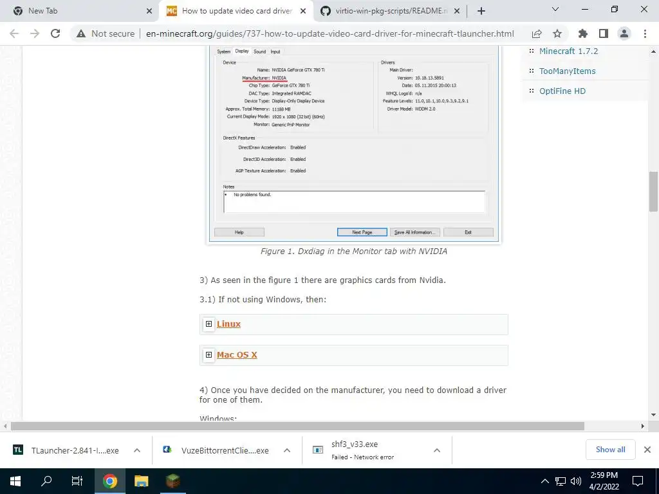Click the scroll down arrow
659x494 pixels.
click(x=653, y=415)
